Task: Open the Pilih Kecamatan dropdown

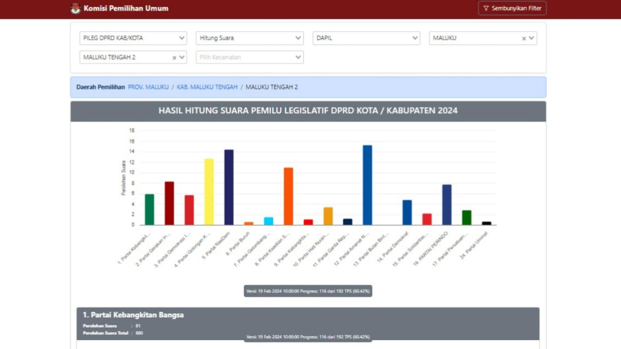Action: [249, 57]
